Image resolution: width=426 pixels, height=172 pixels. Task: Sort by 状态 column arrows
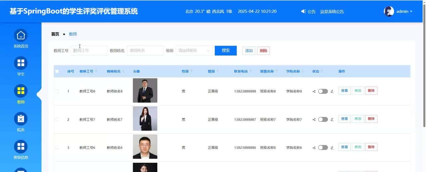[322, 71]
